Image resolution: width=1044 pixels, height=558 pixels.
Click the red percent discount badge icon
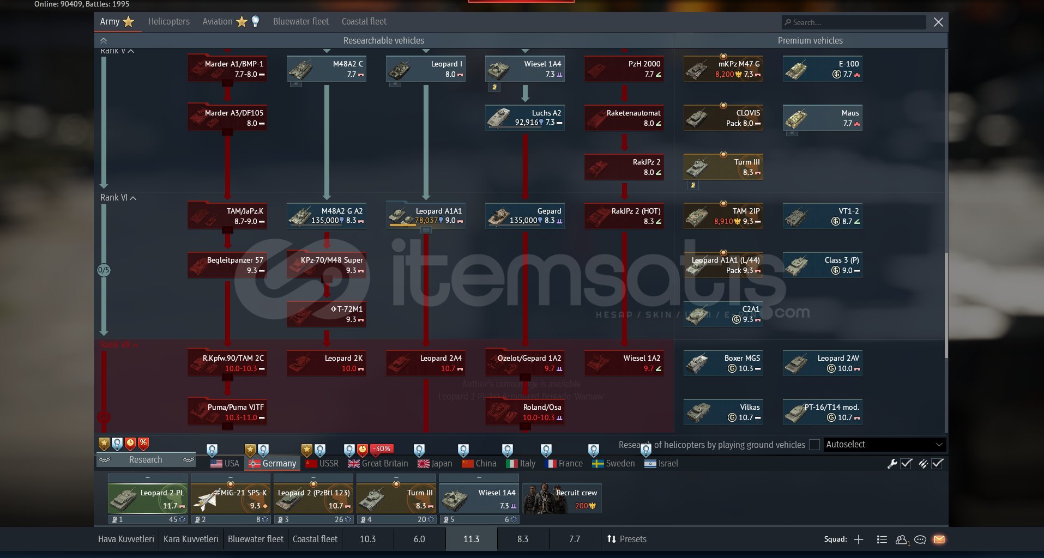click(143, 444)
